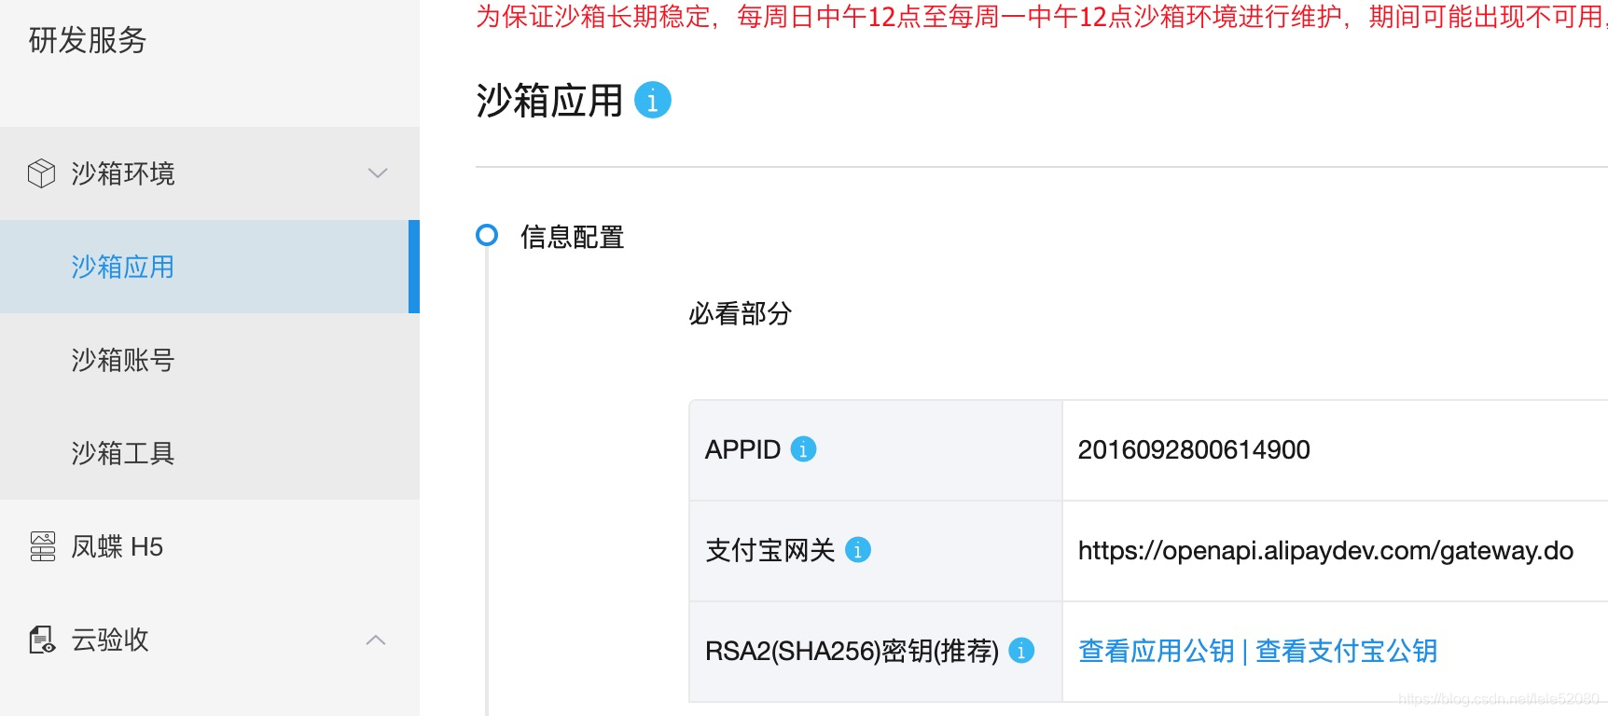Image resolution: width=1608 pixels, height=716 pixels.
Task: Click the info icon next to APPID
Action: tap(803, 449)
